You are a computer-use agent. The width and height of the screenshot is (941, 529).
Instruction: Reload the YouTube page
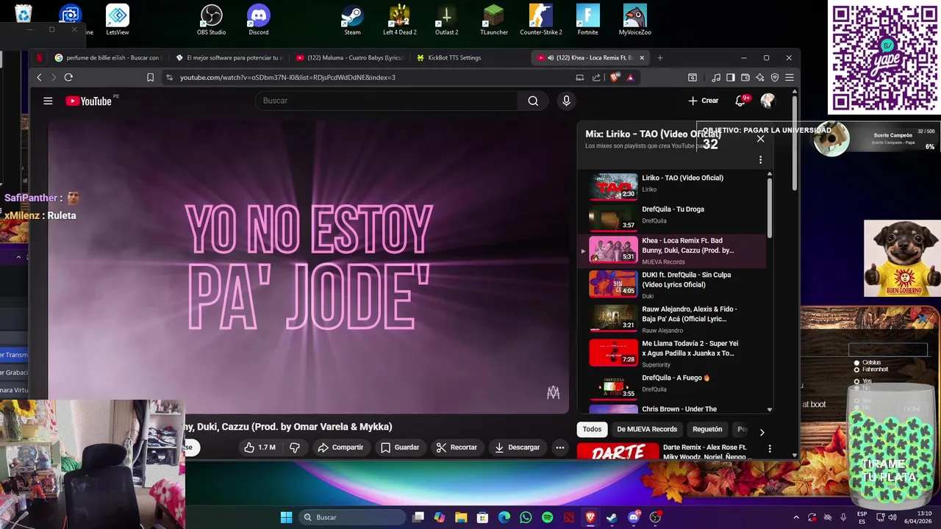click(68, 77)
